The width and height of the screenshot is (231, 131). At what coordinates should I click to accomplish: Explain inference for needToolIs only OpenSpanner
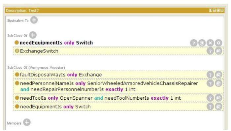(x=210, y=98)
